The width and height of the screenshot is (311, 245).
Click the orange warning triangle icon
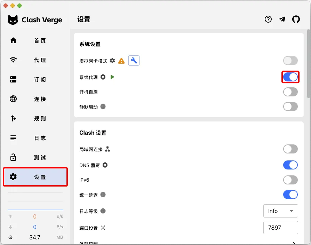(x=121, y=61)
